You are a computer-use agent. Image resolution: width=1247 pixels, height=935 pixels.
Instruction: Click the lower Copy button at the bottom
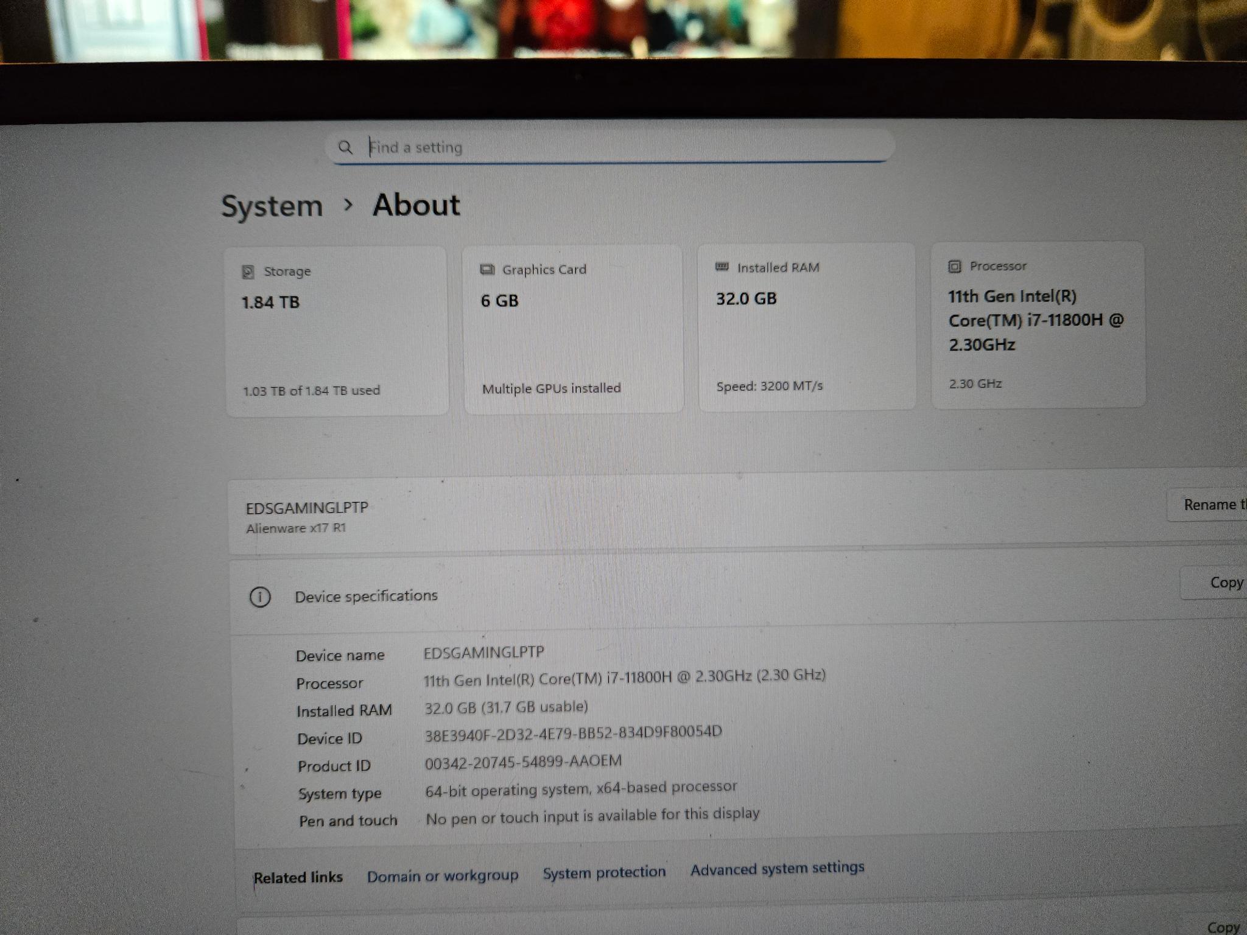point(1224,927)
